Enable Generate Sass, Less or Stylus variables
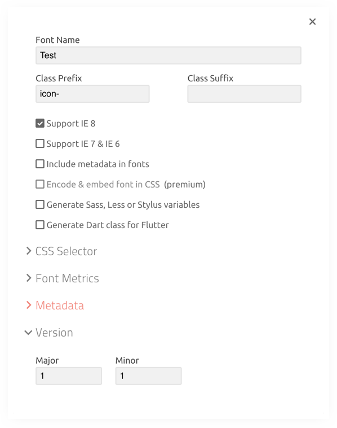The image size is (337, 428). [40, 204]
